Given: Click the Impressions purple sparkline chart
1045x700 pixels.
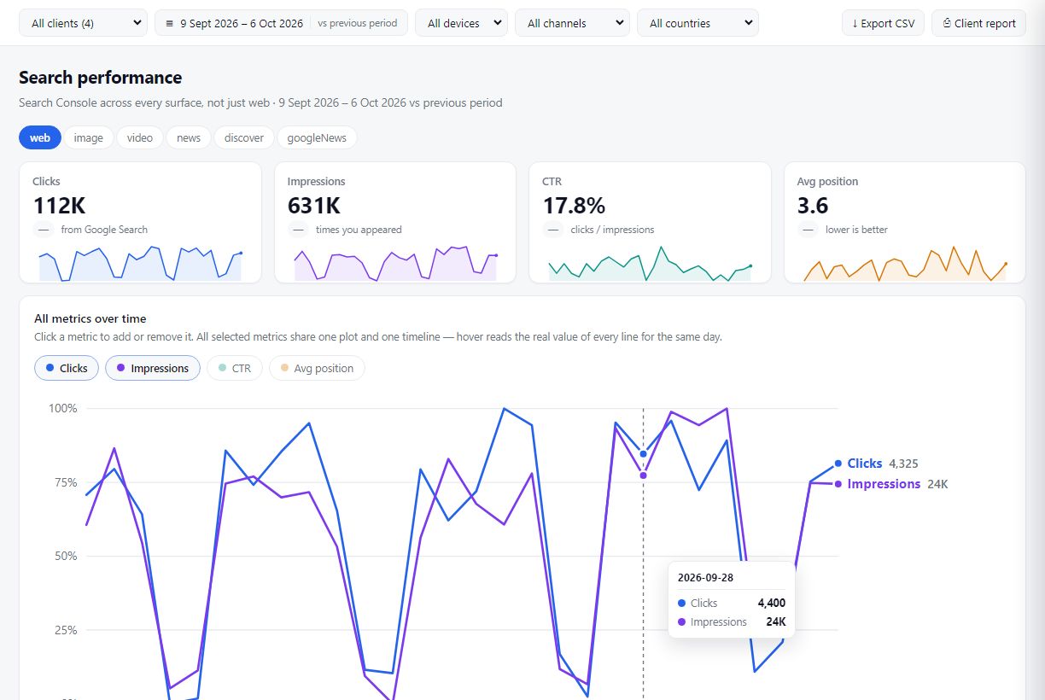Looking at the screenshot, I should 395,264.
